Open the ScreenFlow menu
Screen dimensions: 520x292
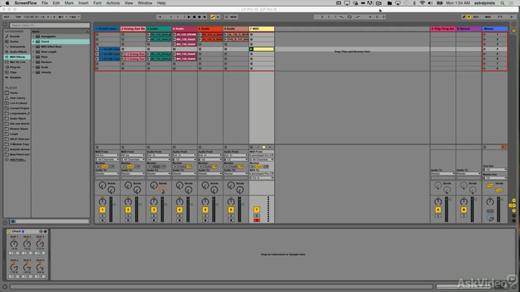pos(25,3)
